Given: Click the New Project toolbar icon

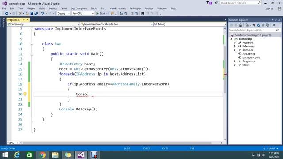Looking at the screenshot, I should (20, 14).
